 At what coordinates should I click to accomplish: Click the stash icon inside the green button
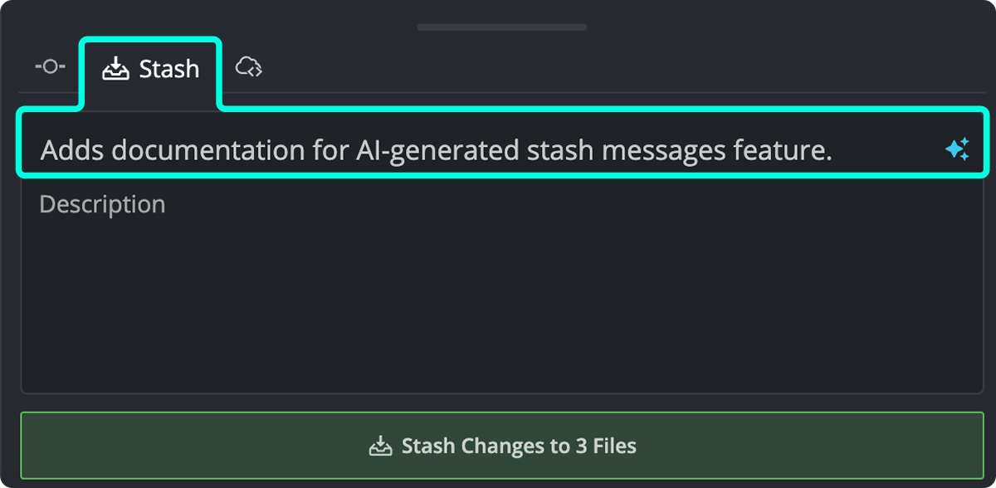382,445
